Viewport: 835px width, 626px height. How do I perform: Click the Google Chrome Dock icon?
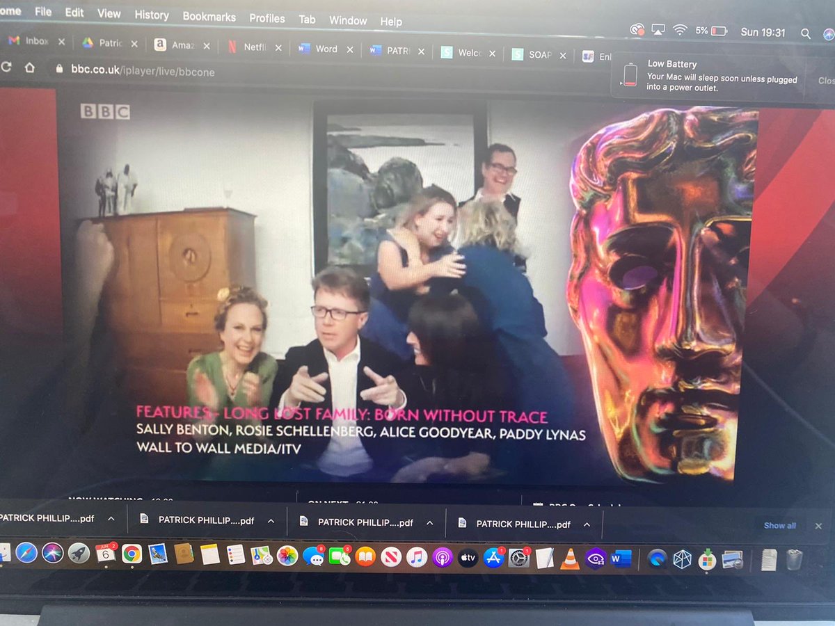(x=132, y=554)
